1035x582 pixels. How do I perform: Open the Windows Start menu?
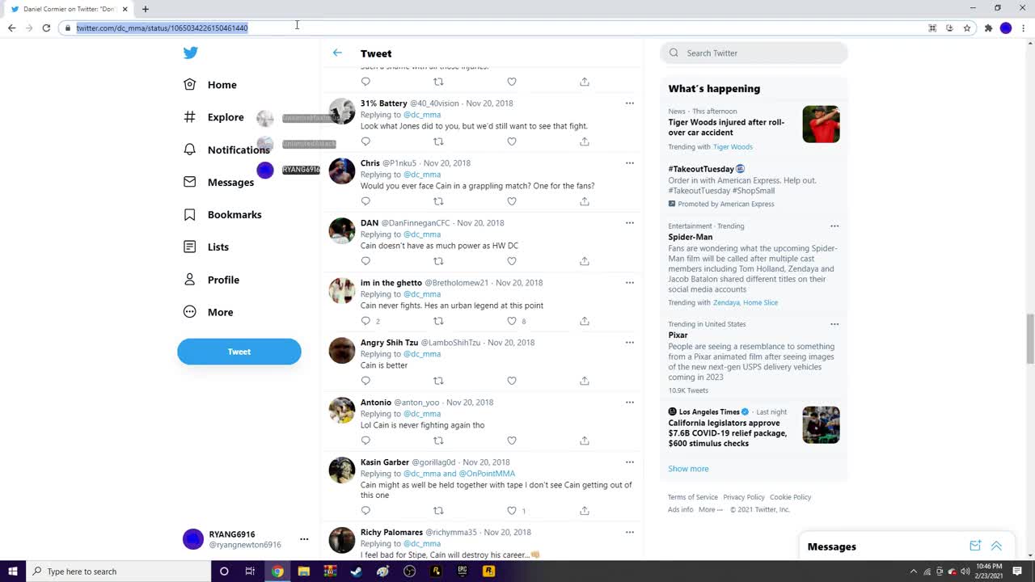tap(13, 571)
